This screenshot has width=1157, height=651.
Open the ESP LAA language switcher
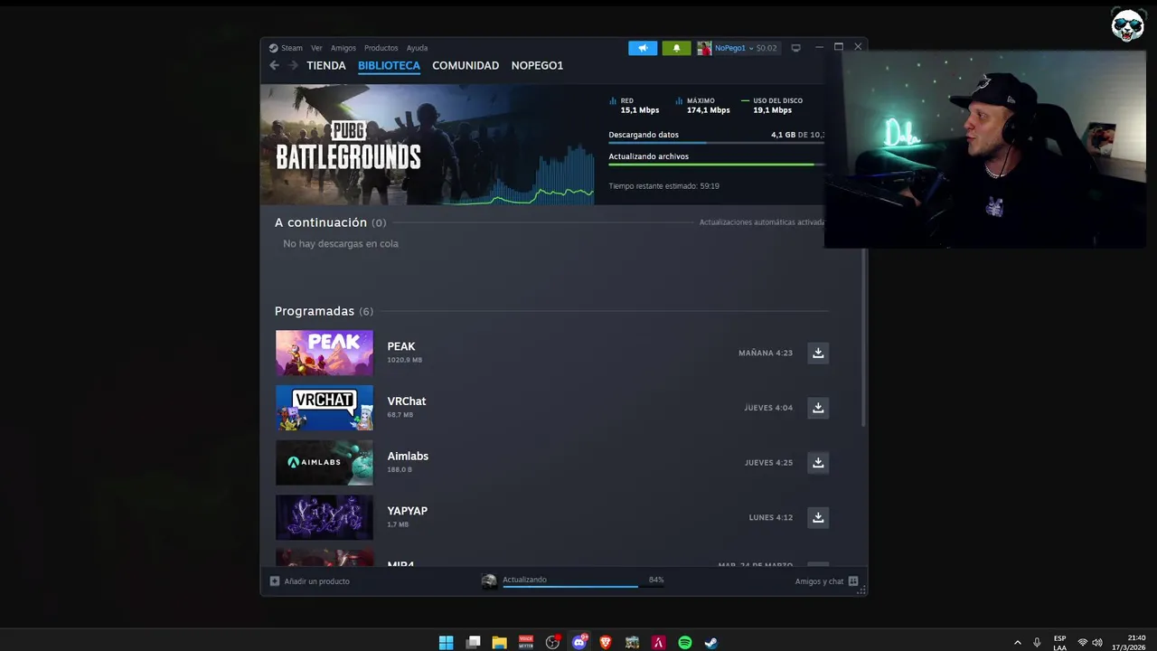[x=1060, y=643]
